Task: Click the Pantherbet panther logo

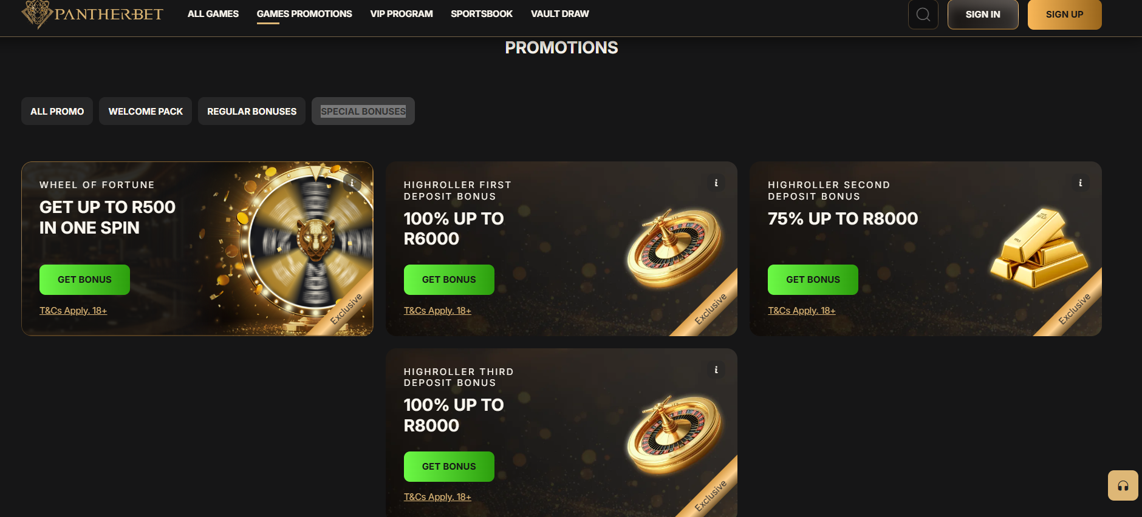Action: (x=38, y=13)
